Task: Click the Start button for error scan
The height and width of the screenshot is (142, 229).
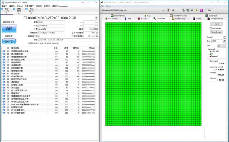Action: pyautogui.click(x=216, y=24)
